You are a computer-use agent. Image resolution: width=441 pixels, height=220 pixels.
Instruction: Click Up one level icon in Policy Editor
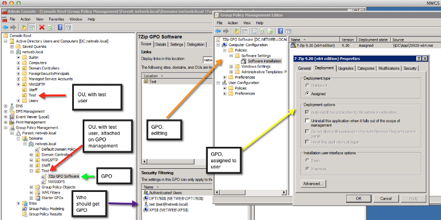[x=236, y=31]
